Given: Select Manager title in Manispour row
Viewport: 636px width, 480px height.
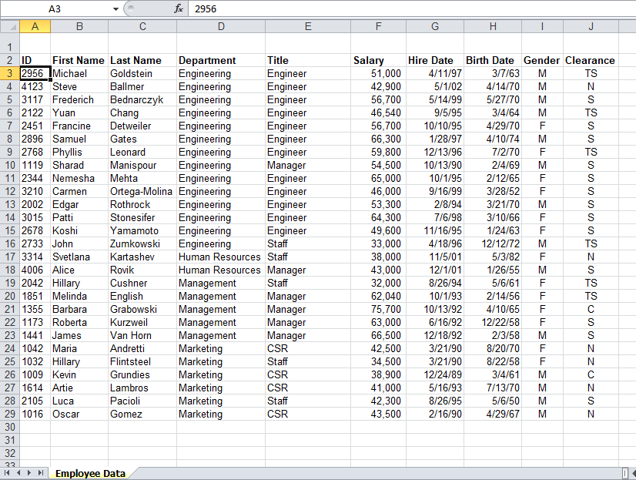Looking at the screenshot, I should (308, 165).
